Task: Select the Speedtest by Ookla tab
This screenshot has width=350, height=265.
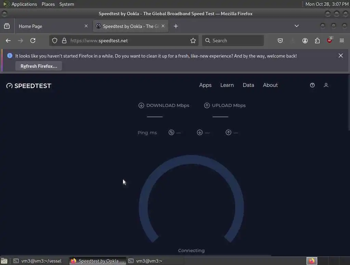Action: tap(131, 26)
